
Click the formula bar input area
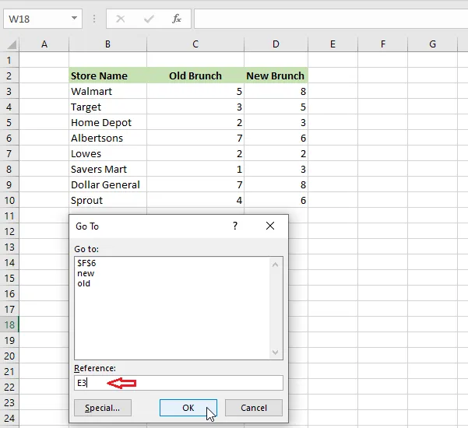pos(331,19)
